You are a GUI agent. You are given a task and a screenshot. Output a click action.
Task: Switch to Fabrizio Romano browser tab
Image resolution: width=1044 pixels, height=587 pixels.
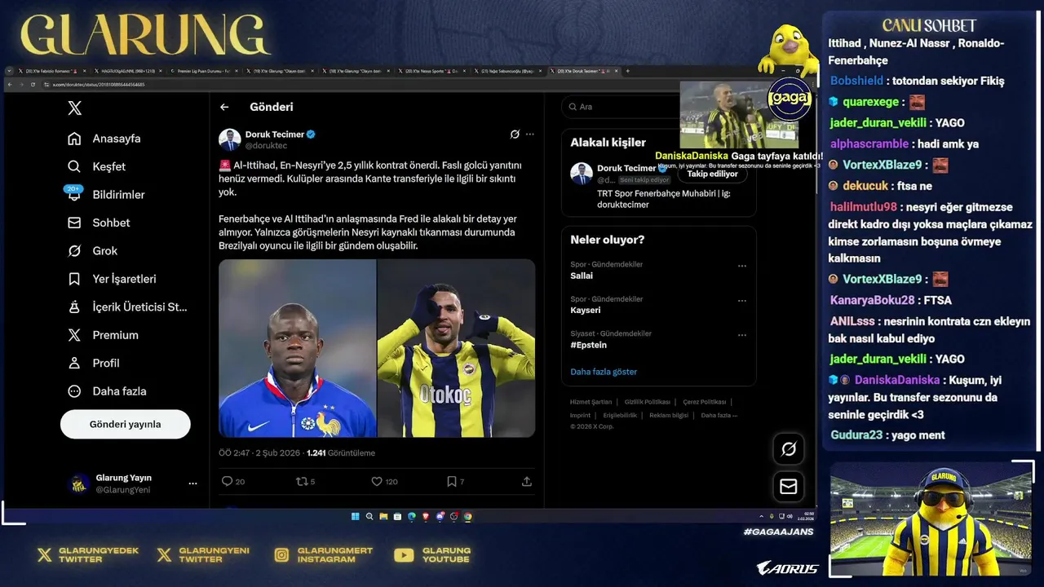pos(51,71)
